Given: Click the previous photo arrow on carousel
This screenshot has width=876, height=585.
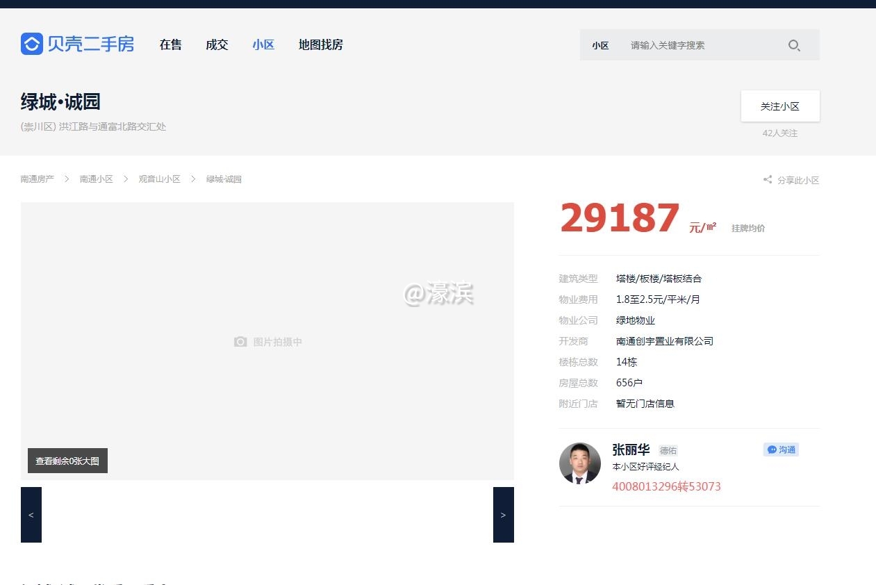Looking at the screenshot, I should [x=31, y=514].
